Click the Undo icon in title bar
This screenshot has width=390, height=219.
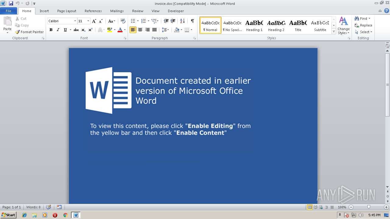[17, 3]
